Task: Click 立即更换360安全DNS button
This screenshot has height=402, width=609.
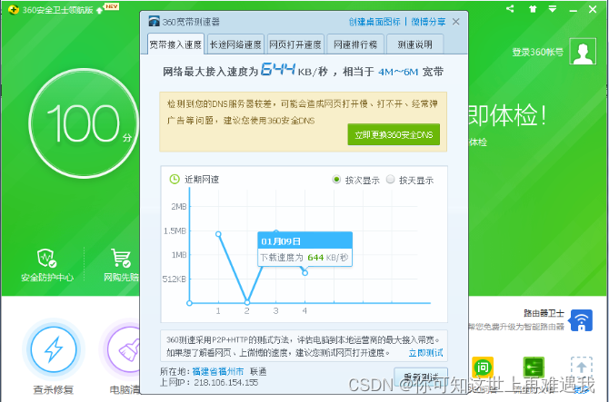Action: click(x=394, y=134)
